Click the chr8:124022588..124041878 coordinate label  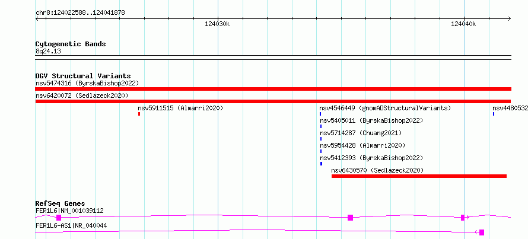[x=80, y=13]
